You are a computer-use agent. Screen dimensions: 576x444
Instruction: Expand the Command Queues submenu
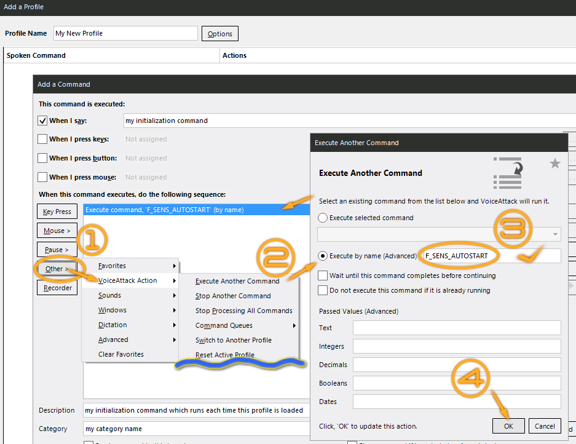pyautogui.click(x=246, y=325)
